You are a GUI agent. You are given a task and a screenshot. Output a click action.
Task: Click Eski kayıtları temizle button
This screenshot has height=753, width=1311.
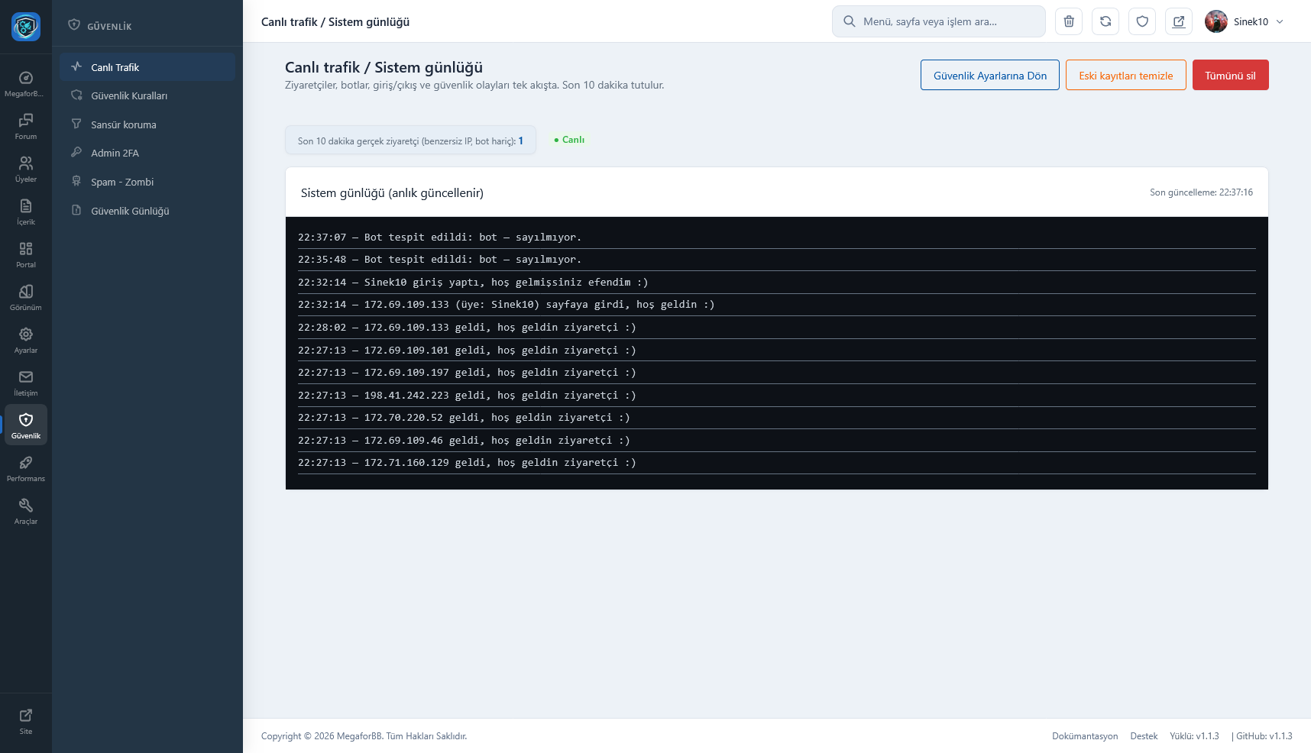pyautogui.click(x=1125, y=76)
